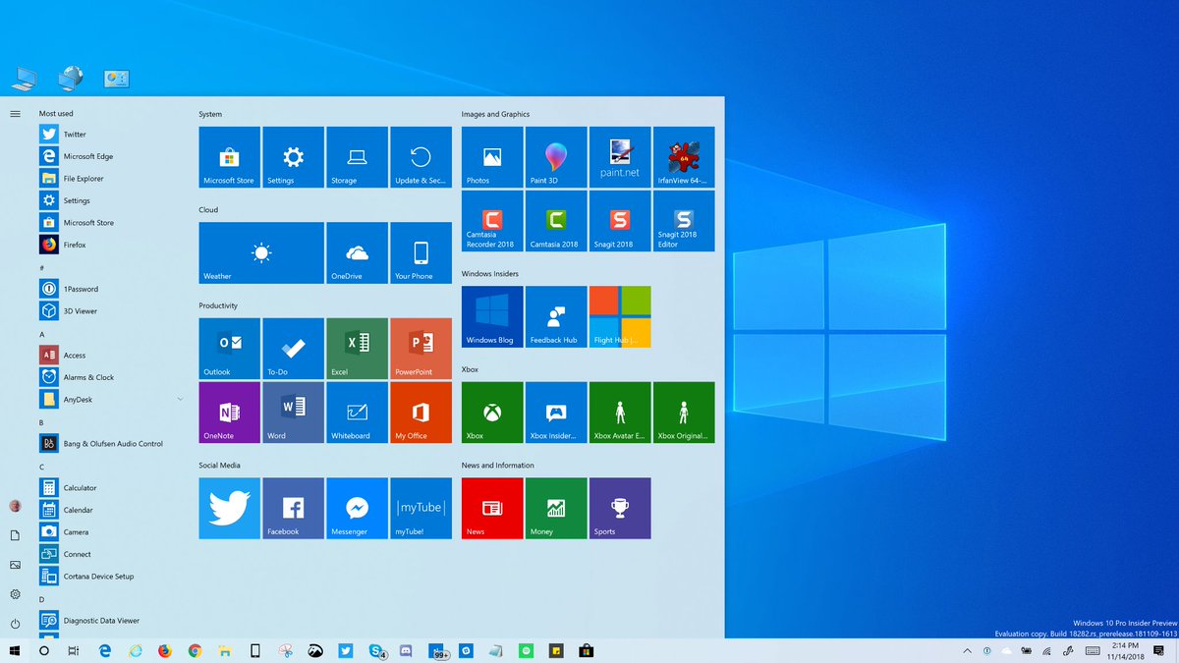The image size is (1179, 663).
Task: Launch the To-Do tile
Action: (293, 349)
